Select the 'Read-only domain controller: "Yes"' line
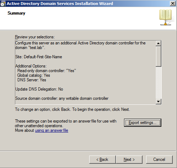 pyautogui.click(x=47, y=71)
